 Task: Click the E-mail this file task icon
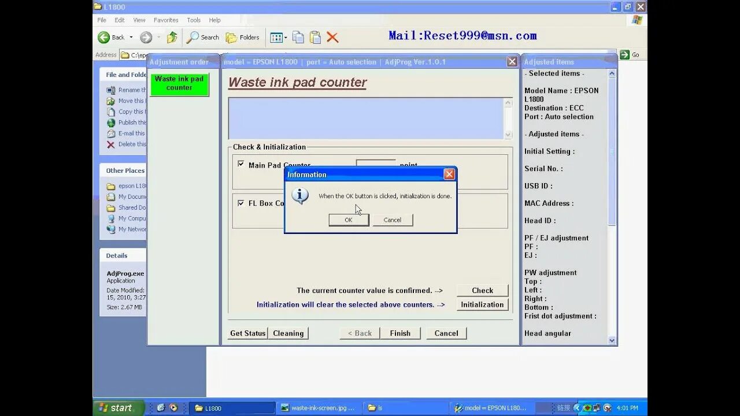[111, 133]
